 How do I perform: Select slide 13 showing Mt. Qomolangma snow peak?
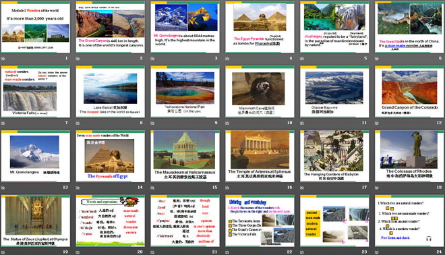point(36,156)
